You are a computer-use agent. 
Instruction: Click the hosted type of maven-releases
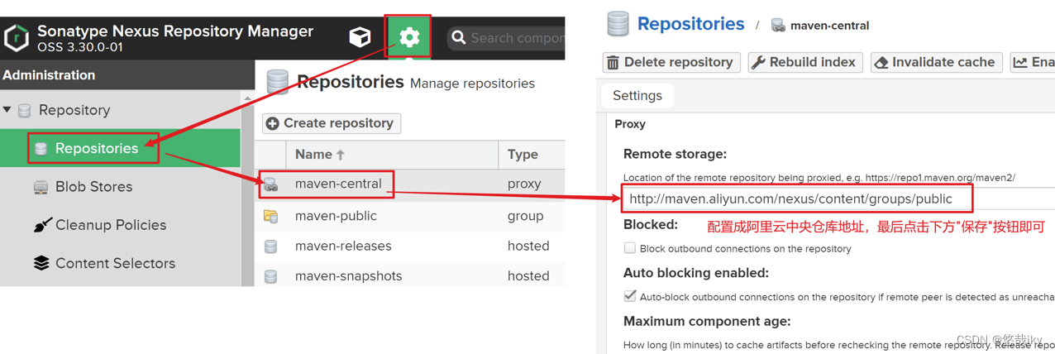pos(528,246)
